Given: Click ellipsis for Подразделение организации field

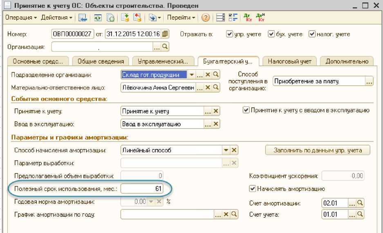Looking at the screenshot, I should 200,75.
